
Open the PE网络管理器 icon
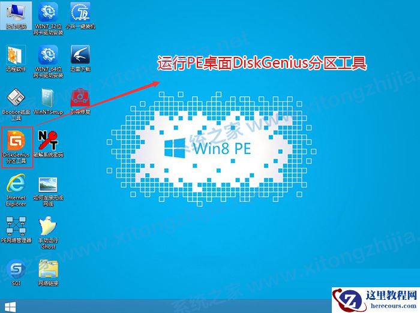click(x=16, y=230)
